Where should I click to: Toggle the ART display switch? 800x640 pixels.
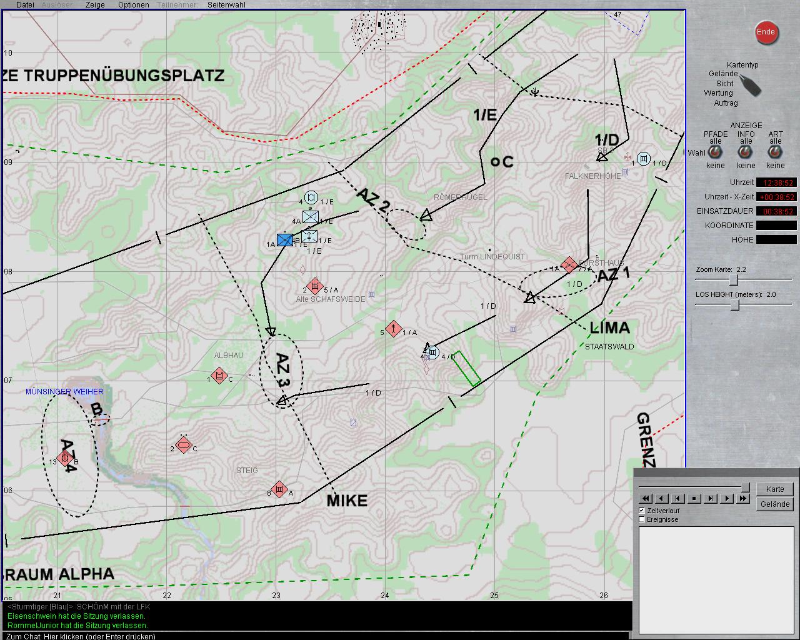(776, 153)
